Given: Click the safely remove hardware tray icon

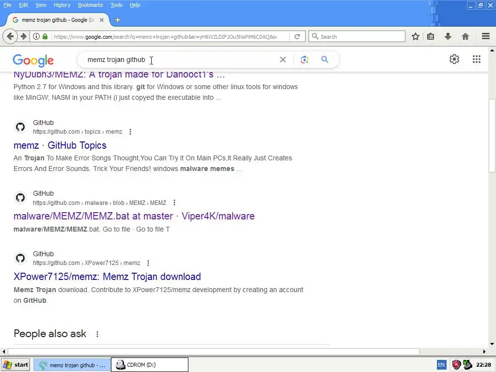Looking at the screenshot, I should click(467, 365).
